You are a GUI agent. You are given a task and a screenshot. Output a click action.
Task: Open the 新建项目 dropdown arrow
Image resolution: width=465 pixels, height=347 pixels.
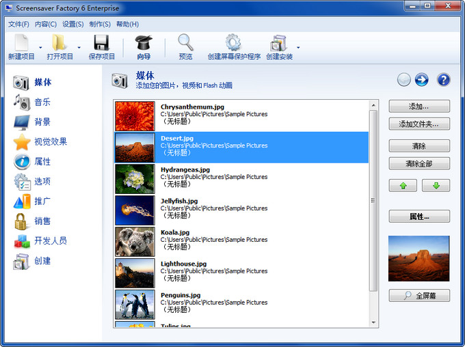[x=40, y=47]
